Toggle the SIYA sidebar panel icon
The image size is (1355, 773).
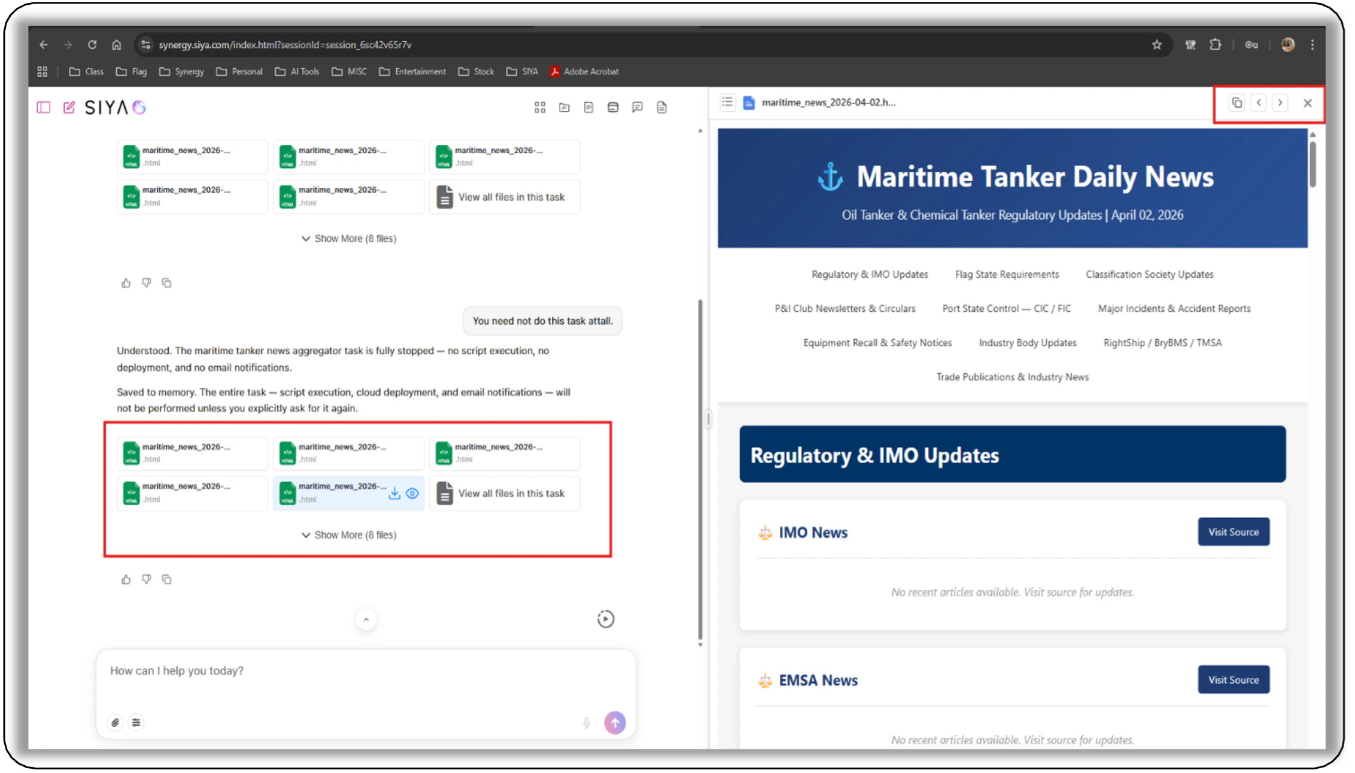coord(44,107)
